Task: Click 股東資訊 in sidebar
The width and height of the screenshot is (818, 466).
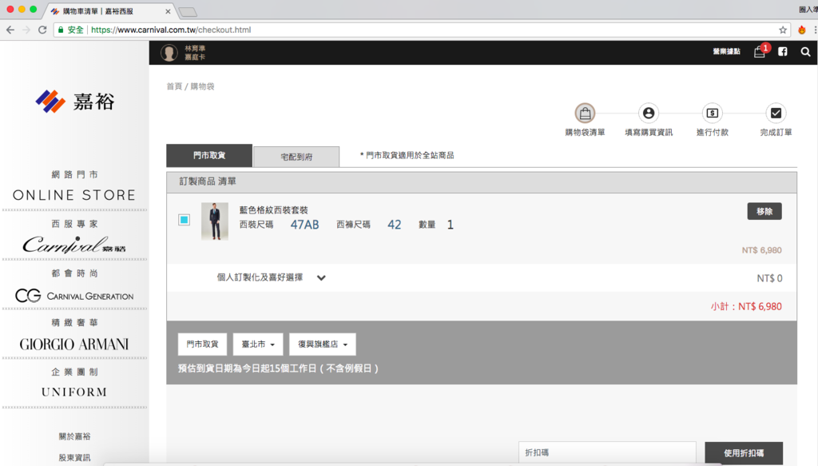Action: coord(74,458)
